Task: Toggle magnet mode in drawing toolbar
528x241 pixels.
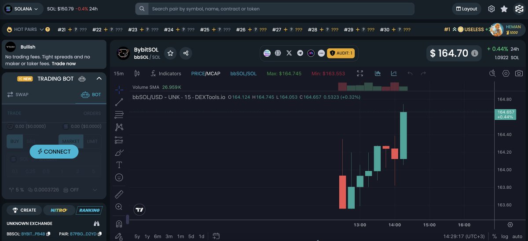Action: 119,224
